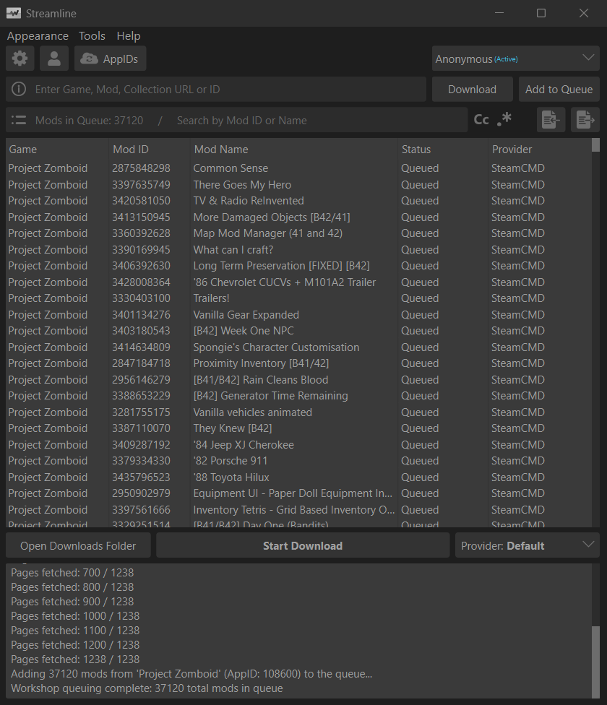Open the Appearance menu

coord(38,36)
